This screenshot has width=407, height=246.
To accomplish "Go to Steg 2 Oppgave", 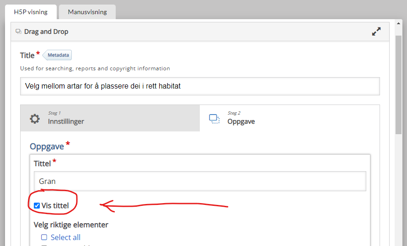I will pyautogui.click(x=289, y=118).
